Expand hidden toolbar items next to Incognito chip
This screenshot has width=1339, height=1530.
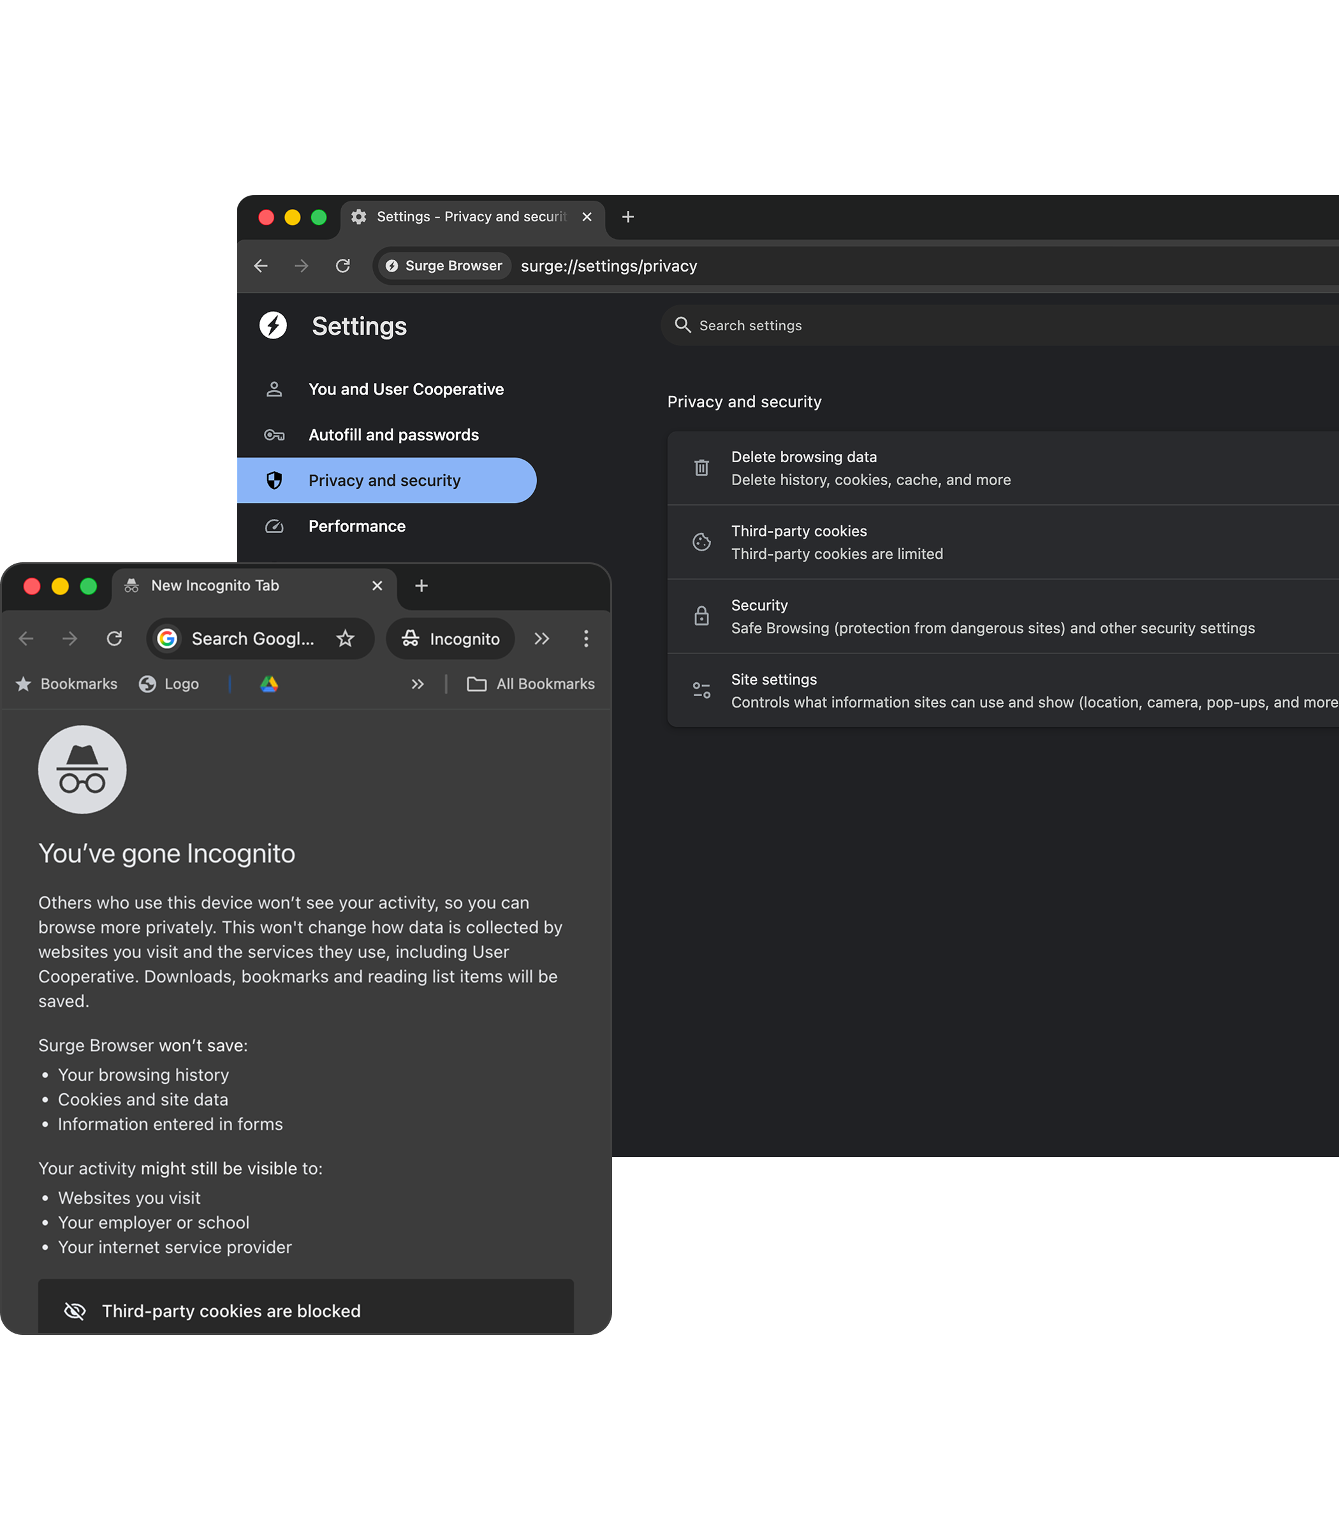[542, 639]
